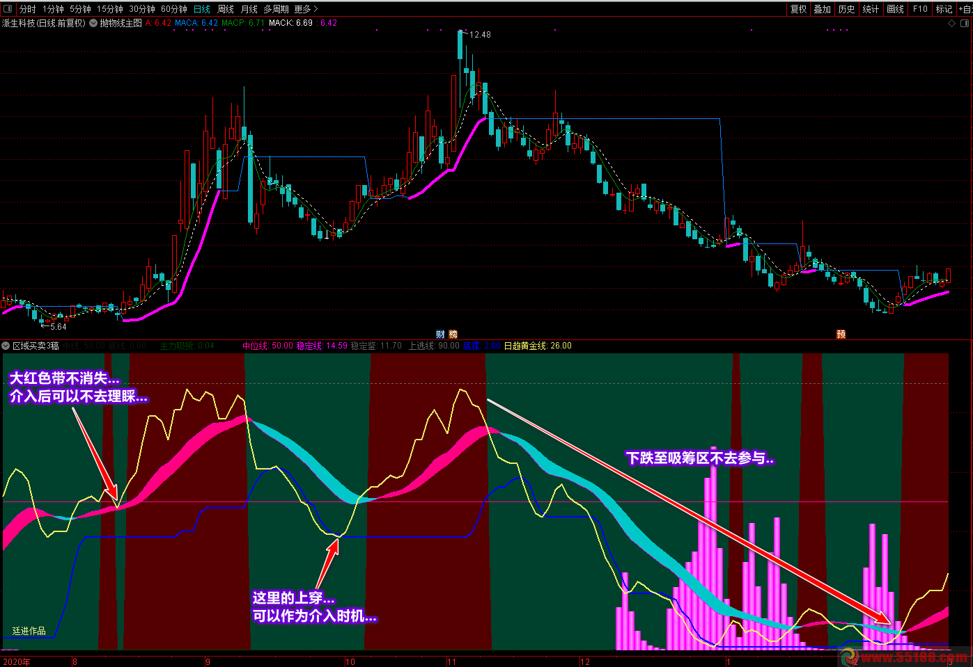Select the 60分钟 period tab

pyautogui.click(x=174, y=9)
